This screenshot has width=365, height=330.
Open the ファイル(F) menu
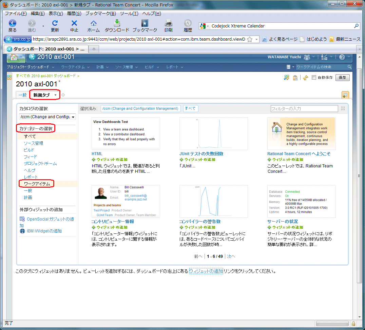click(16, 14)
